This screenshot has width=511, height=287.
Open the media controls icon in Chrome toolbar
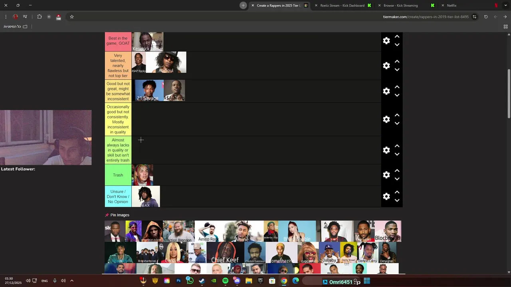pyautogui.click(x=25, y=17)
